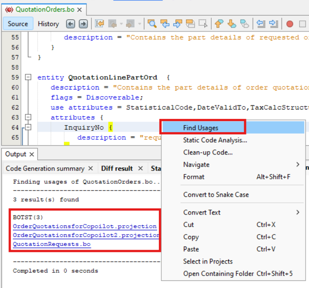Expand the Convert Text submenu arrow

pos(298,212)
